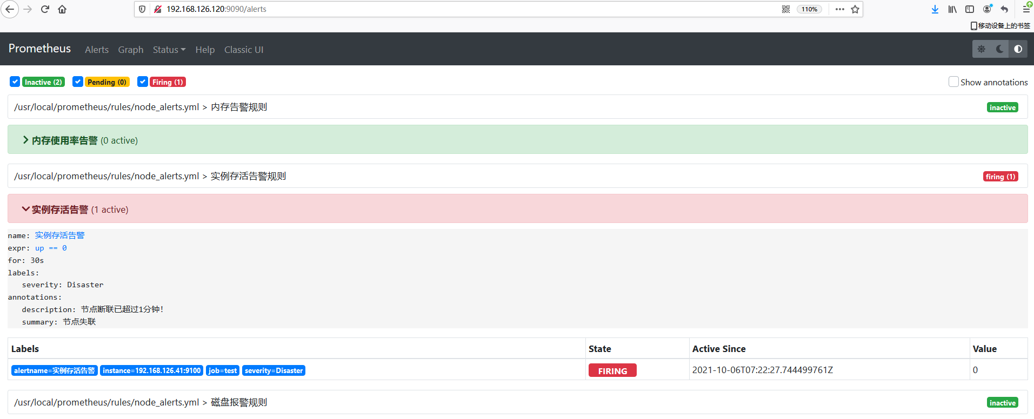The width and height of the screenshot is (1034, 419).
Task: Open the Alerts navigation item
Action: click(x=97, y=50)
